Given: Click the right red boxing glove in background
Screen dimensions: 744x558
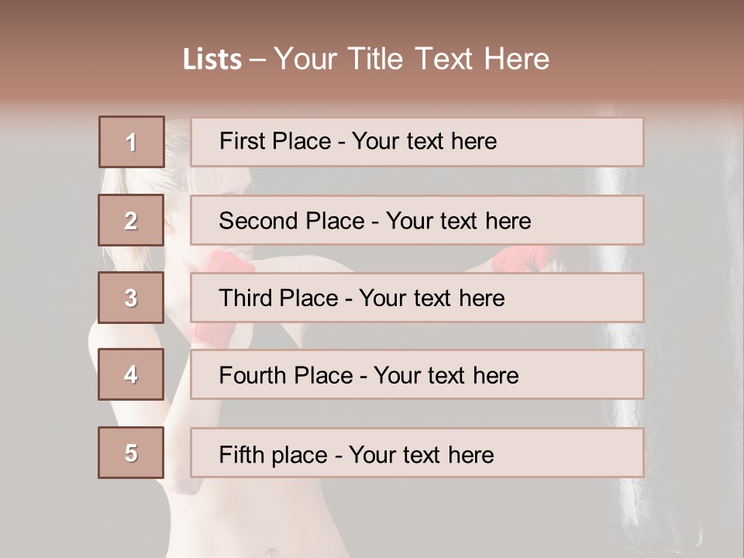Looking at the screenshot, I should [524, 260].
